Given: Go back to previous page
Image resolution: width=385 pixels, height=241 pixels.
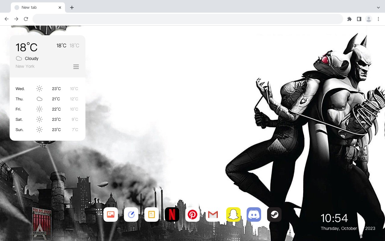Looking at the screenshot, I should pos(7,19).
